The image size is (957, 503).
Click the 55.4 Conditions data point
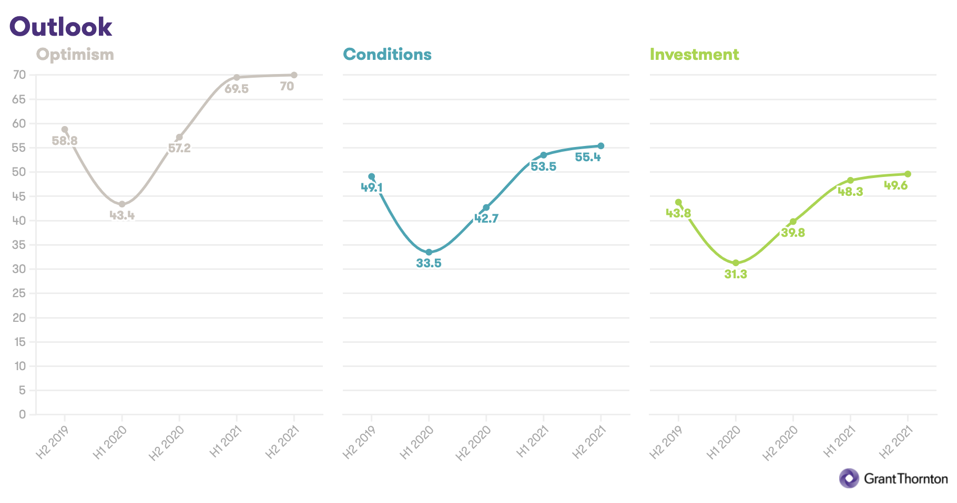(x=601, y=146)
